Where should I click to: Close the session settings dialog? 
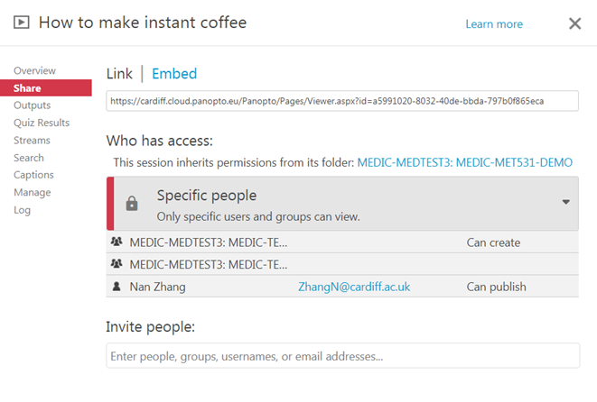click(574, 23)
